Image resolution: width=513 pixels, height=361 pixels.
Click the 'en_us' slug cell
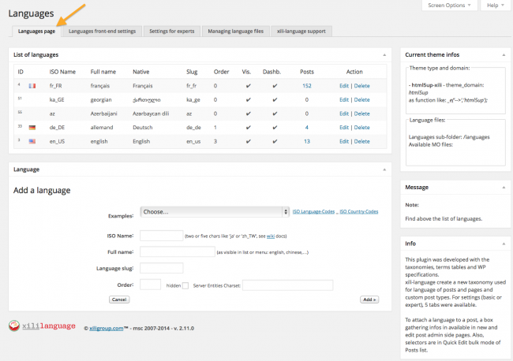193,141
